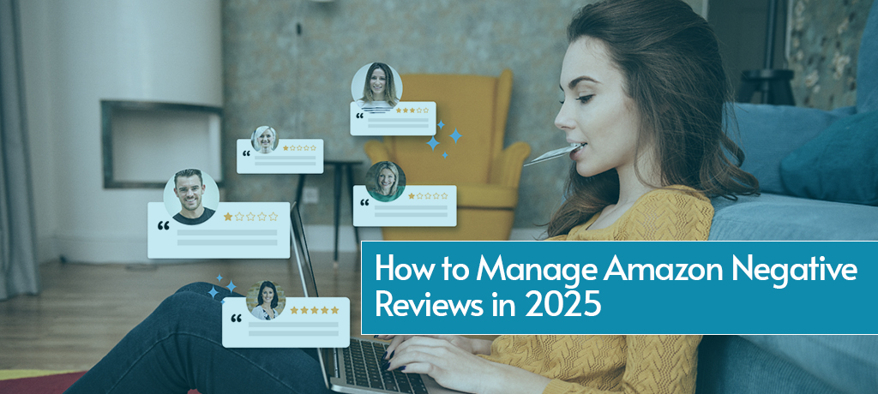Click quote mark icon on bearded man's review

pos(163,227)
